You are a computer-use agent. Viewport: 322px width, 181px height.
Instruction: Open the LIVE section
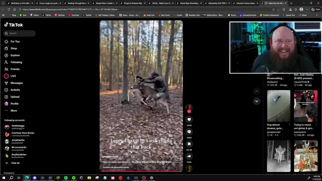[10, 76]
